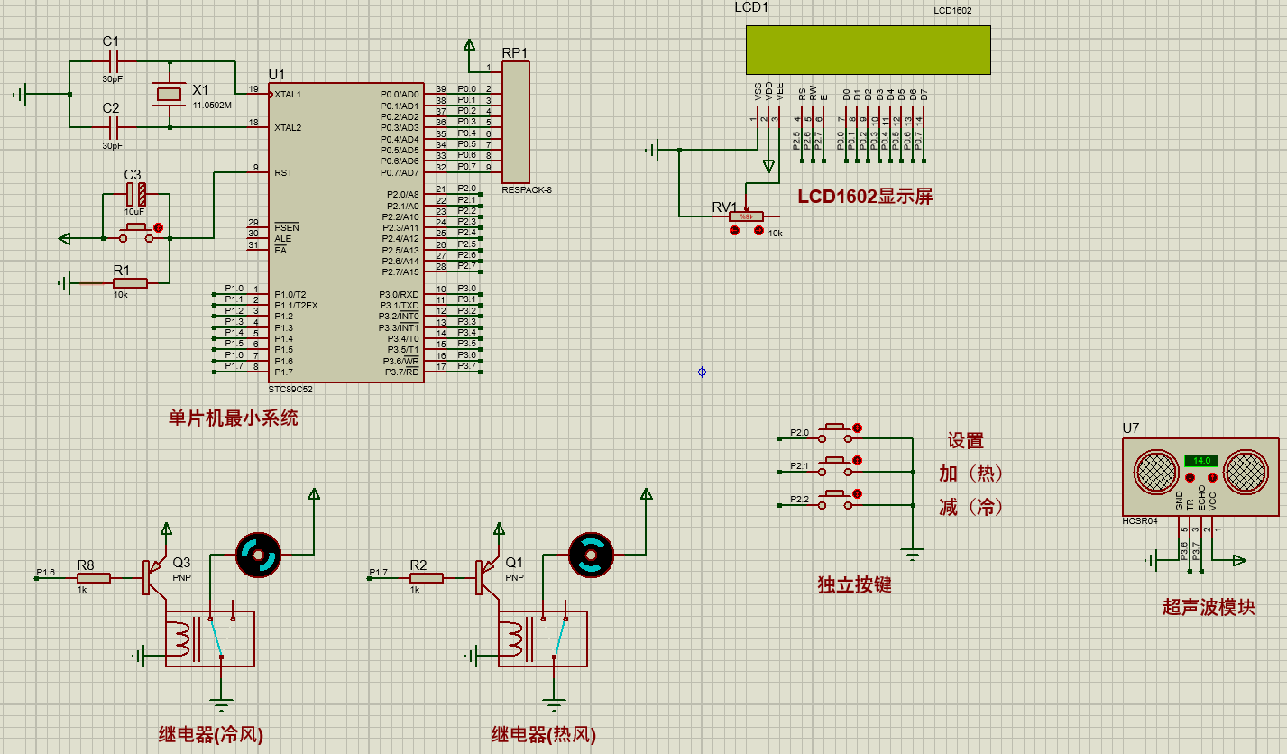Click the ground symbol at HCSR04 GND pin
The width and height of the screenshot is (1287, 754).
click(x=1153, y=560)
